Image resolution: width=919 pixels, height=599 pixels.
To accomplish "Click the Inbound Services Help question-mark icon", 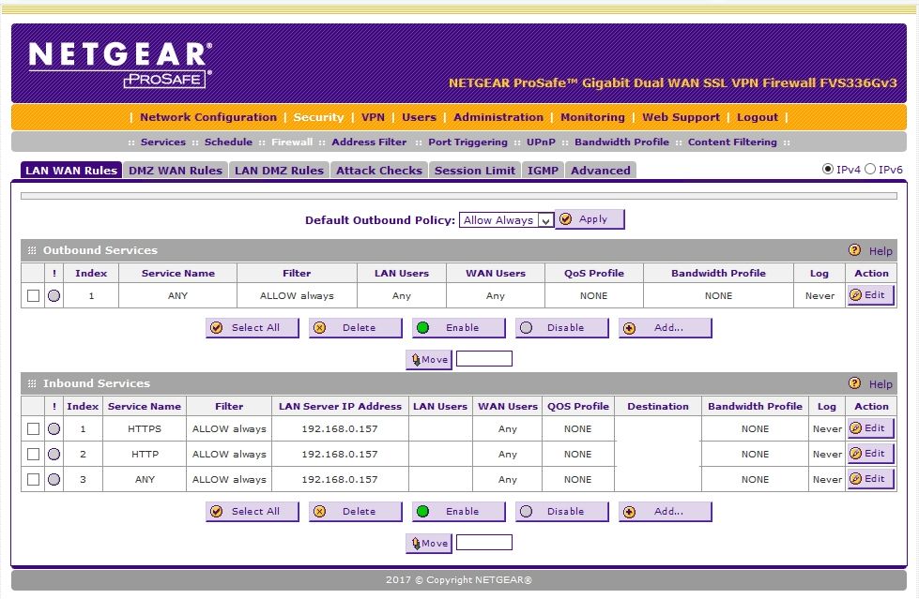I will pyautogui.click(x=854, y=383).
